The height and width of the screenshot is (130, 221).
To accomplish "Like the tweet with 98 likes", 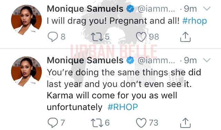I will click(x=141, y=37).
